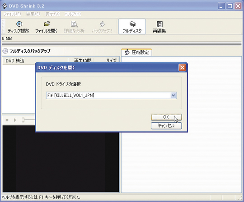This screenshot has width=244, height=202.
Task: Close the DVD Shrink main window
Action: [238, 6]
